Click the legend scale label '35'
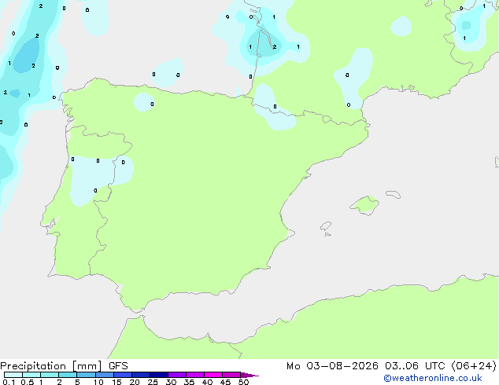This screenshot has width=499, height=385. [189, 382]
